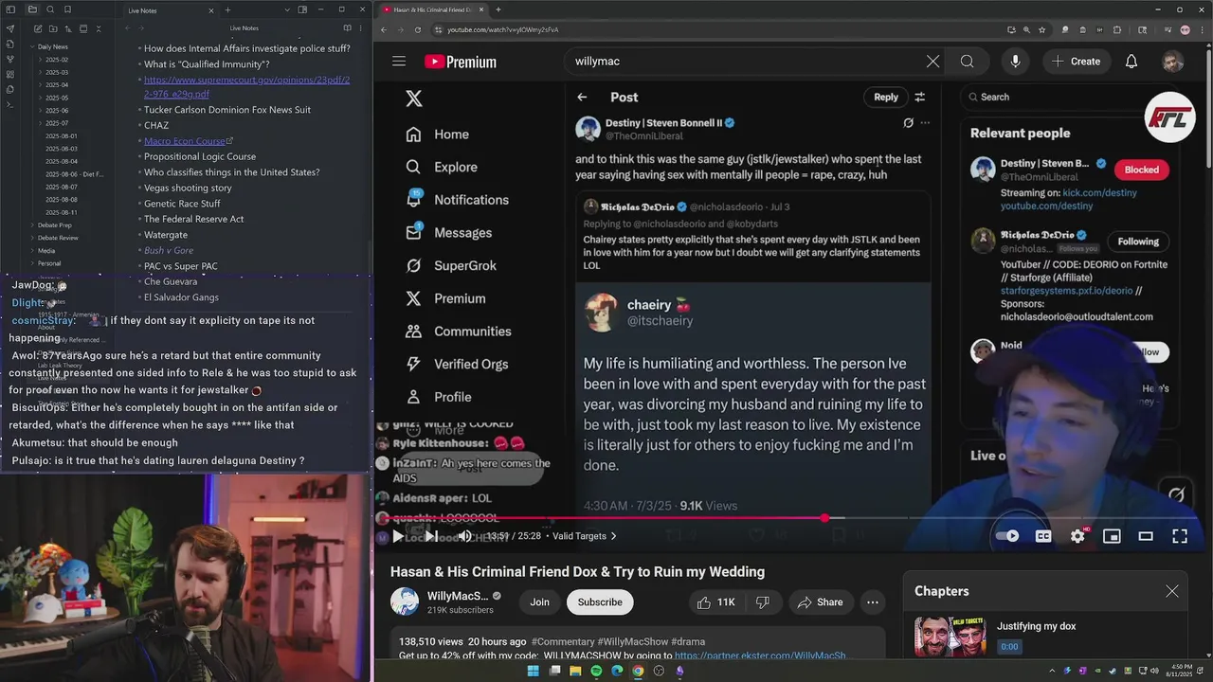Open the Obsidian graph view ribbon icon
The height and width of the screenshot is (682, 1213).
(10, 59)
